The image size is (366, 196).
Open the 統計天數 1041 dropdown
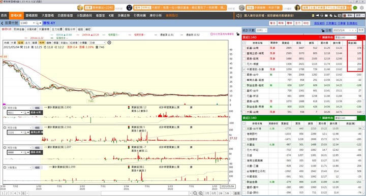coord(266,30)
